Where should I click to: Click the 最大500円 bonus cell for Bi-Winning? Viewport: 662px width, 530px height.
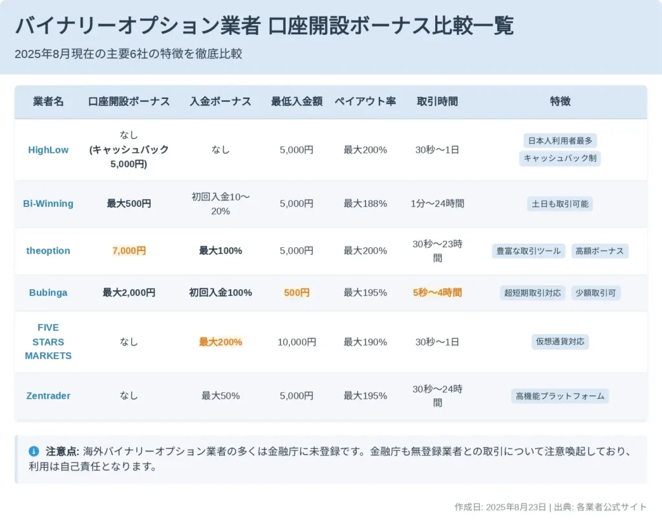129,204
